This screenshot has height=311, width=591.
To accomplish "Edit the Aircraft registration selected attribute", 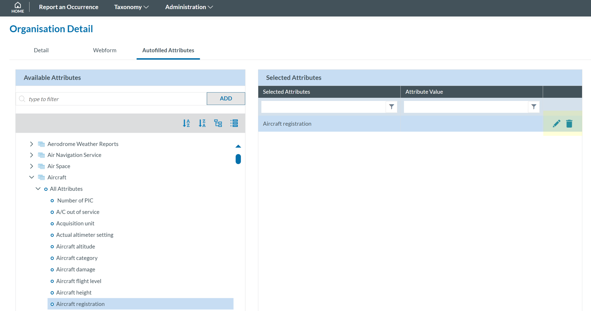I will [x=556, y=124].
